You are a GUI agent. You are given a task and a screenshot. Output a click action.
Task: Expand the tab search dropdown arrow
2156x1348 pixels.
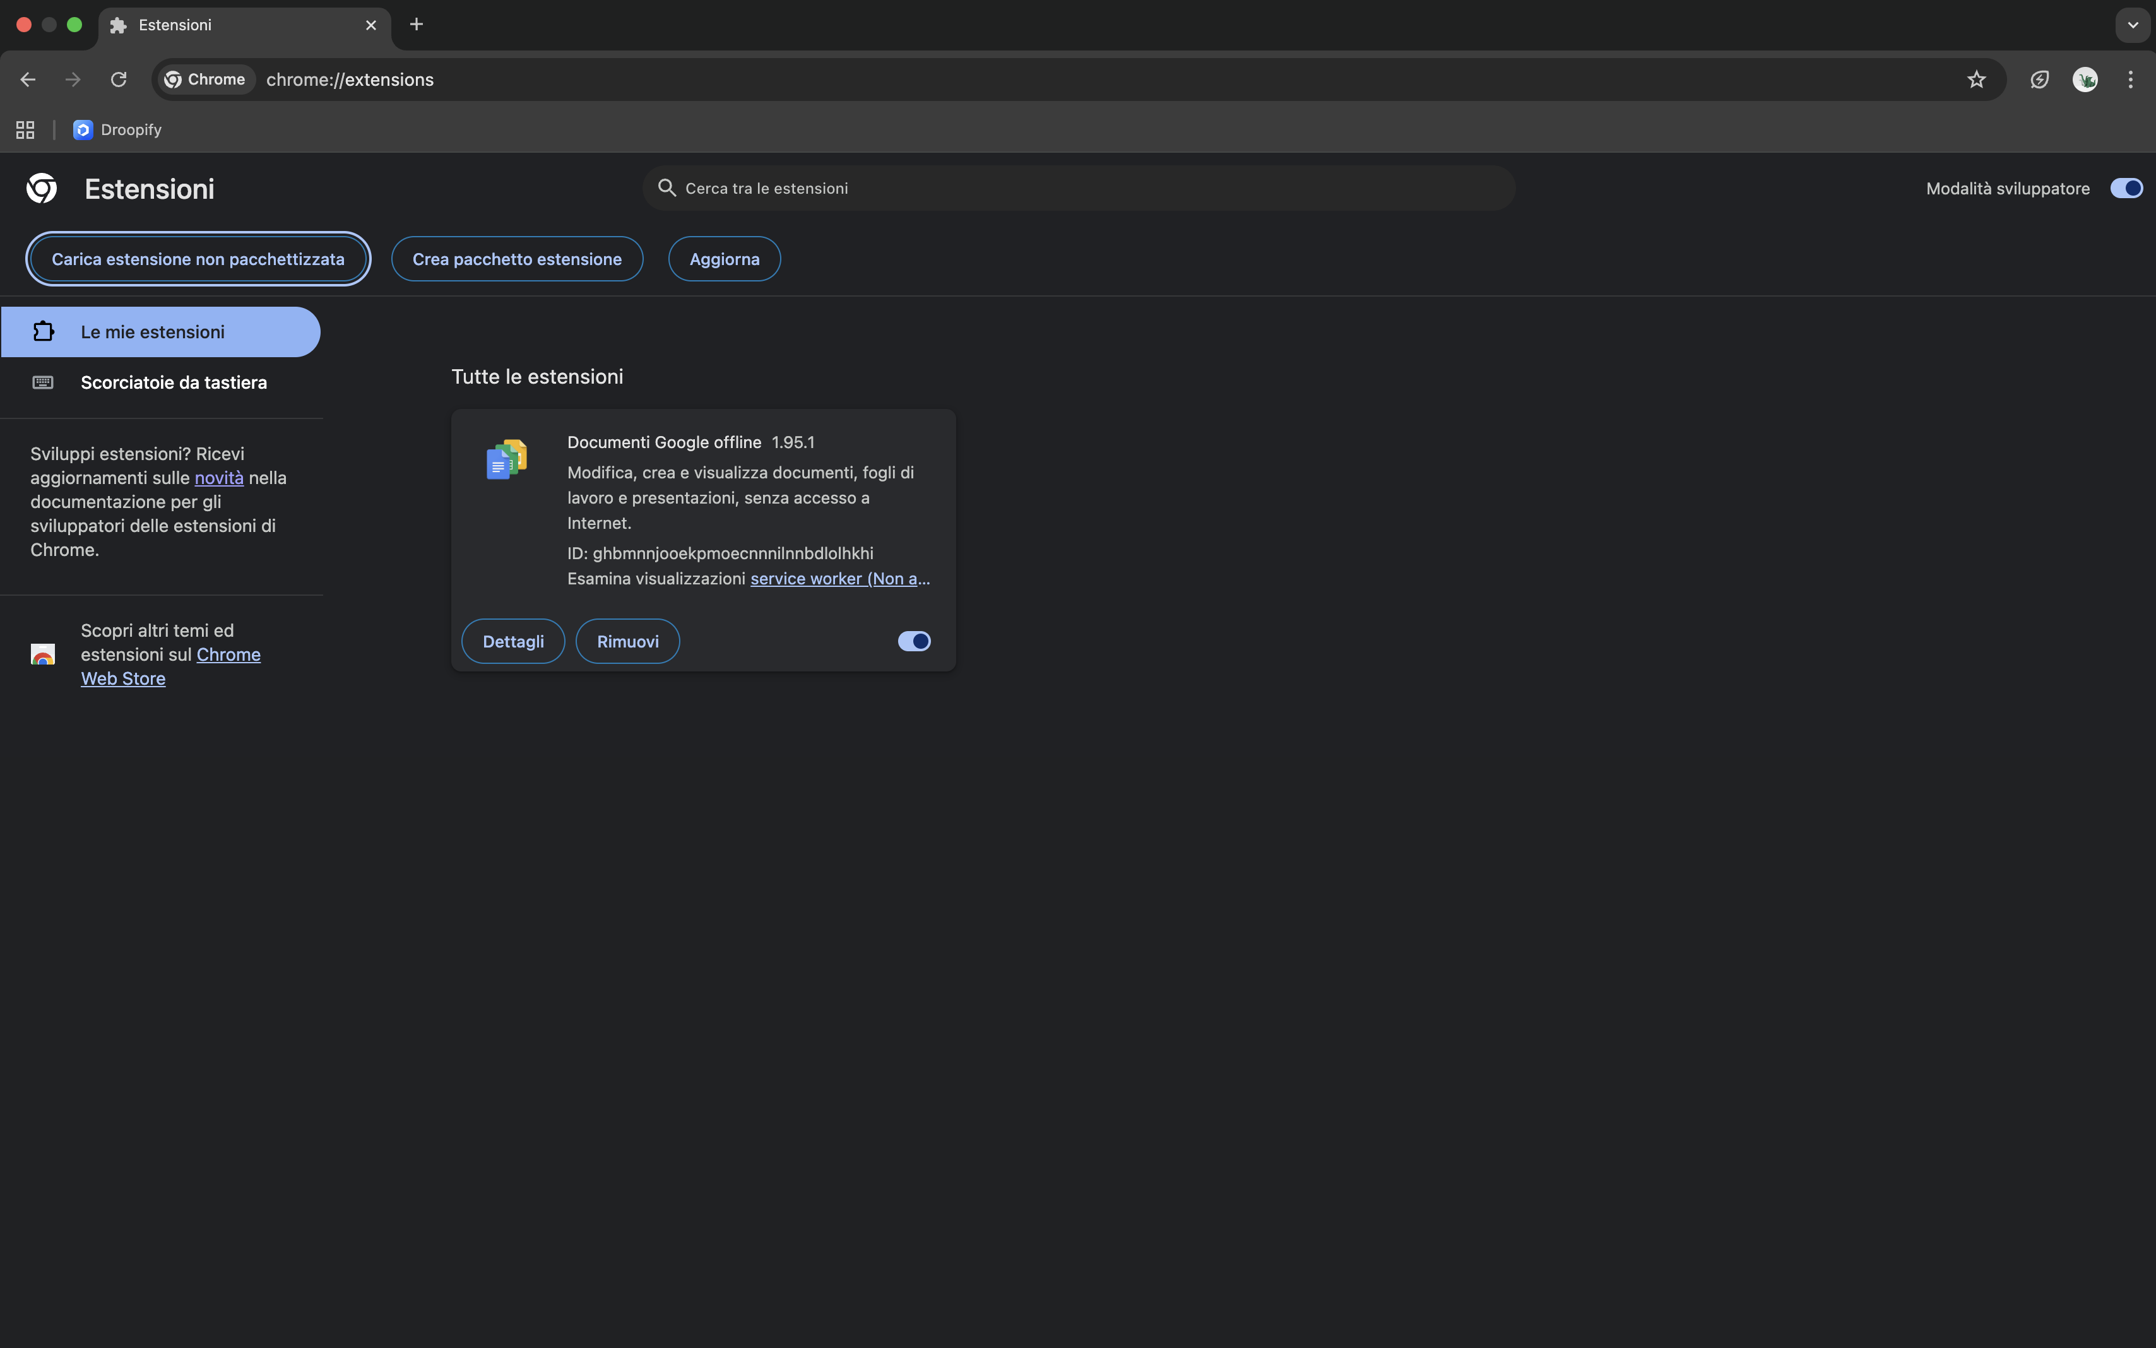click(2133, 25)
